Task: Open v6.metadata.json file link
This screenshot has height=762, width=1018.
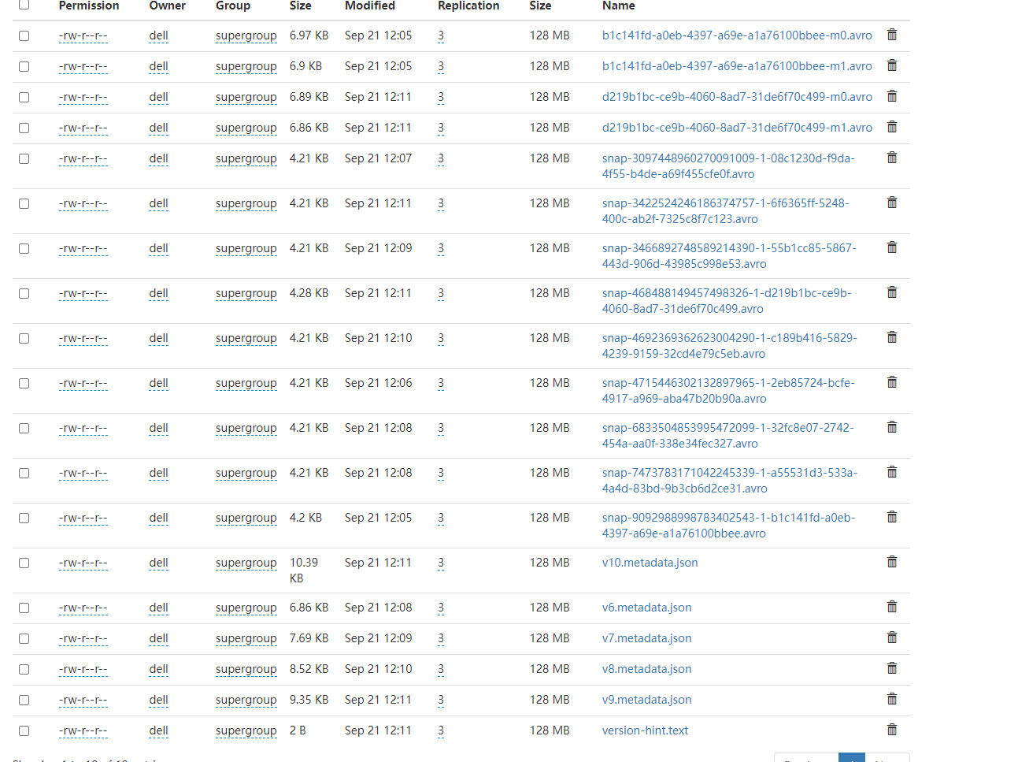Action: 646,608
